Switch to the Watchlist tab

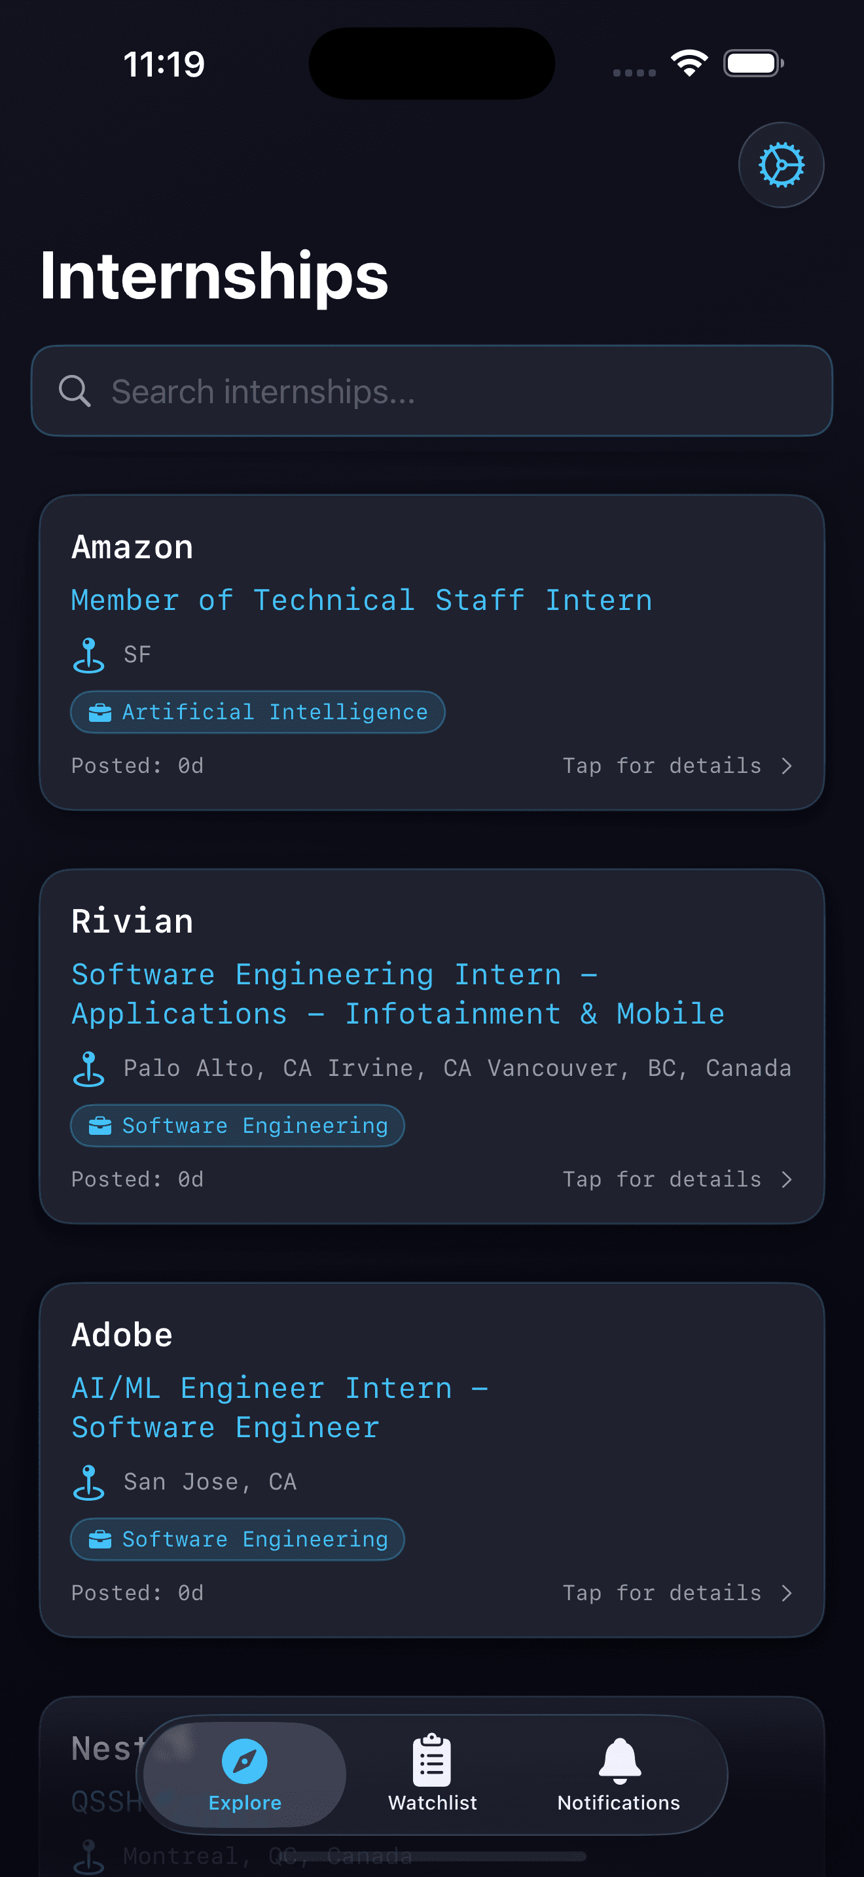(432, 1776)
